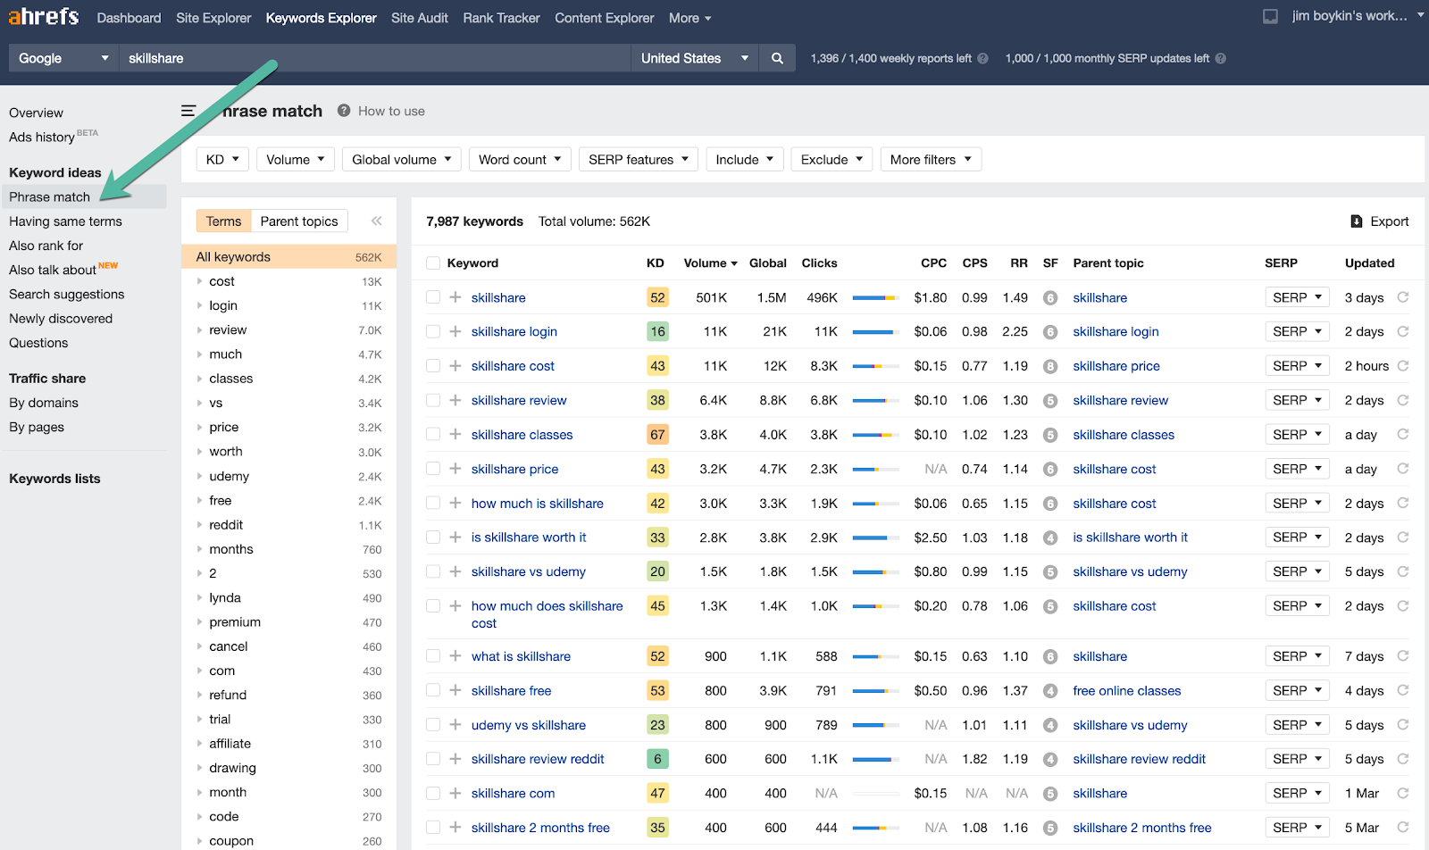Open the Questions sidebar link
Viewport: 1429px width, 850px height.
[x=38, y=343]
